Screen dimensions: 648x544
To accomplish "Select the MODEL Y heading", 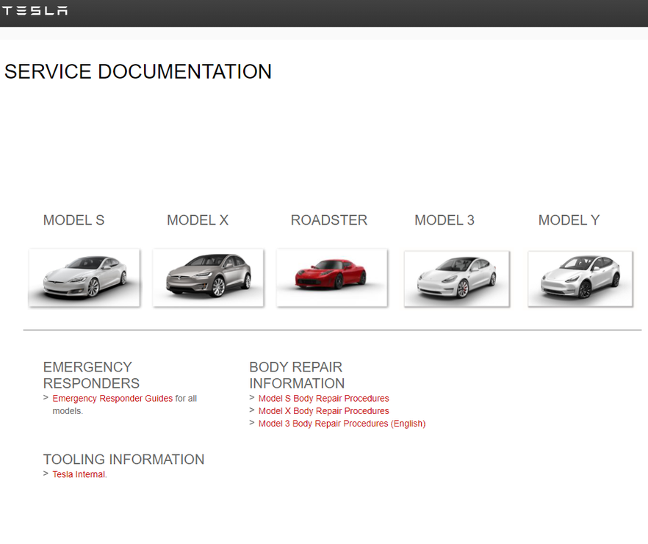I will (x=569, y=220).
